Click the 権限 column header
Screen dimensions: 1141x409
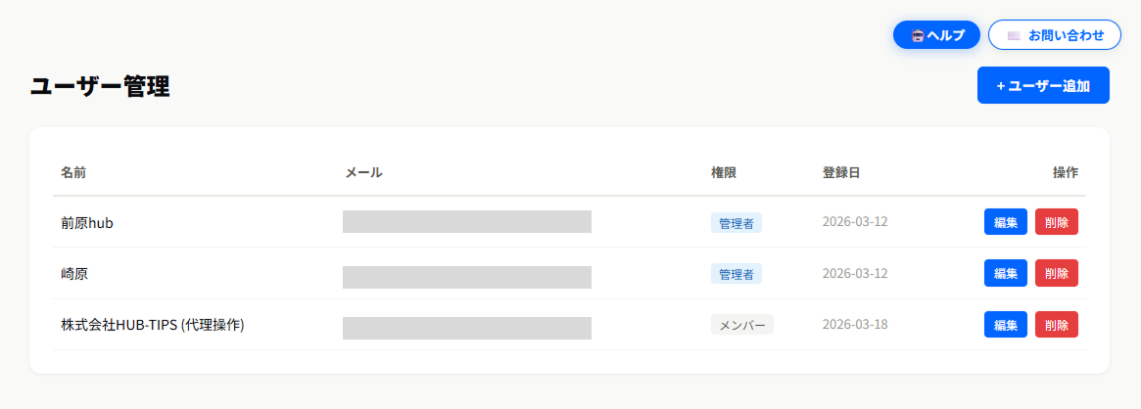point(724,172)
